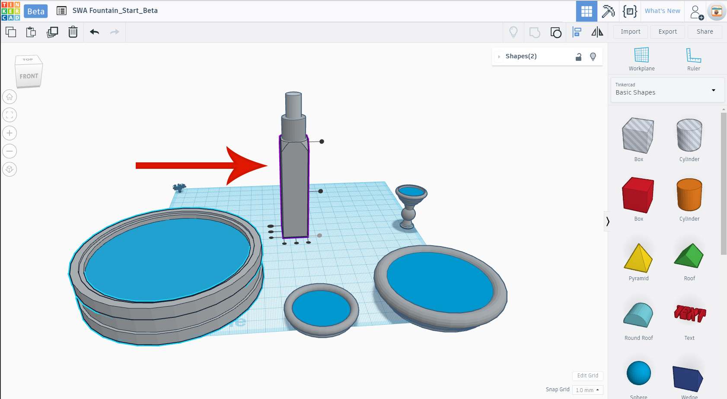
Task: Click the Beta badge
Action: pyautogui.click(x=36, y=11)
